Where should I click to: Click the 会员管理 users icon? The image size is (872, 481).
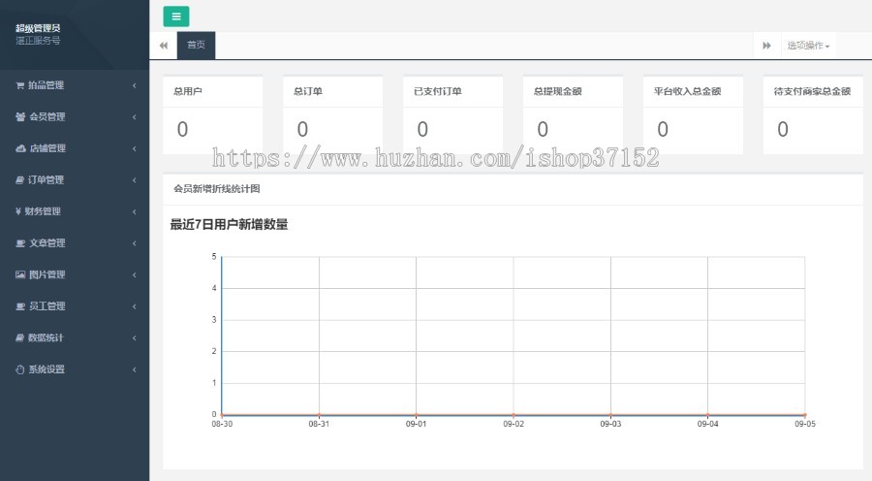(x=20, y=117)
